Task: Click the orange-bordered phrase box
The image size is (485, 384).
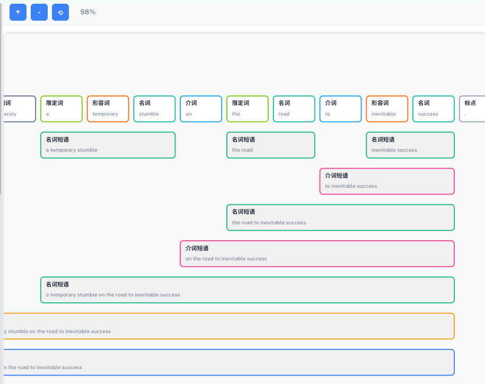Action: click(229, 326)
